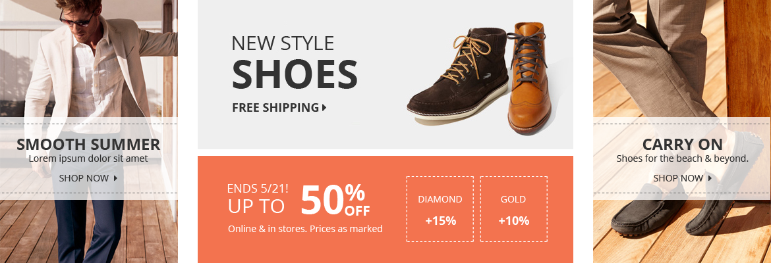Open the Gold +10% offer box

(x=514, y=209)
